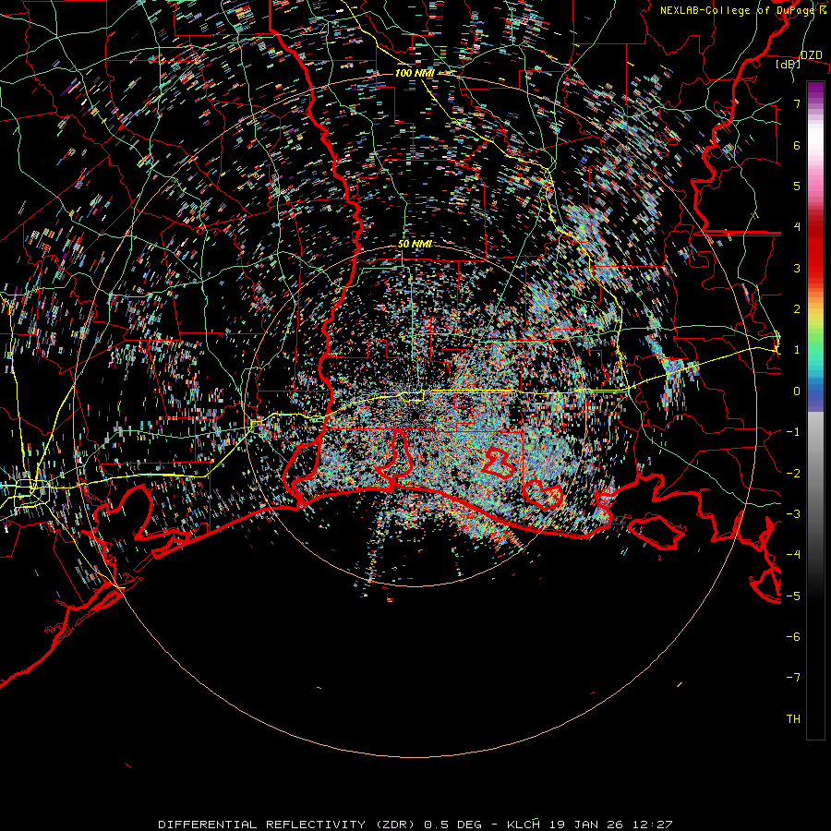Click the 50 NMI range ring label
Viewport: 831px width, 831px height.
click(x=415, y=244)
